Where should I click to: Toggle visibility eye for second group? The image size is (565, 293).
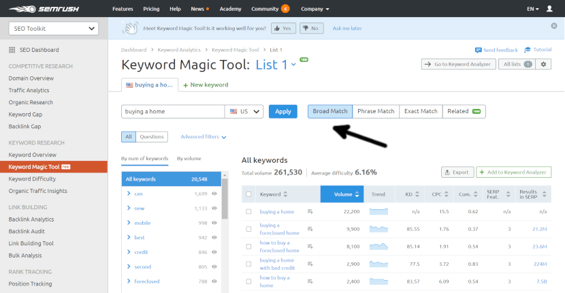coord(214,266)
